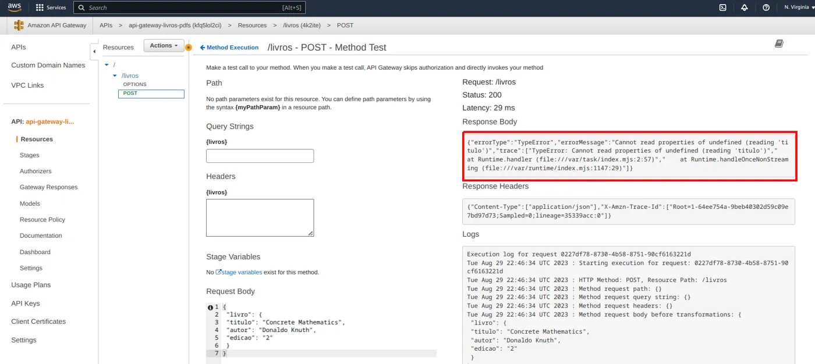
Task: Open Authorizers in the sidebar
Action: (x=36, y=171)
